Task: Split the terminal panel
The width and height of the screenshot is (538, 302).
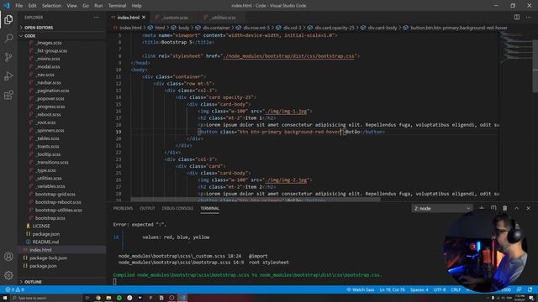Action: pyautogui.click(x=493, y=208)
